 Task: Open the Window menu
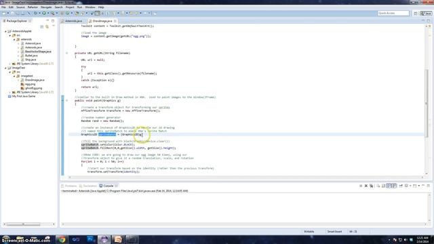[90, 7]
